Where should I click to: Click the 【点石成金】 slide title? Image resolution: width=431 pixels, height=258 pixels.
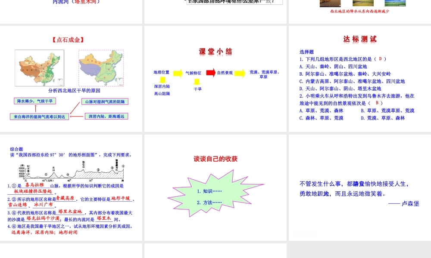coord(68,40)
